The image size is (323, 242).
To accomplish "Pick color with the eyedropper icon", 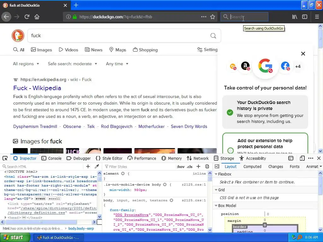I will point(97,166).
